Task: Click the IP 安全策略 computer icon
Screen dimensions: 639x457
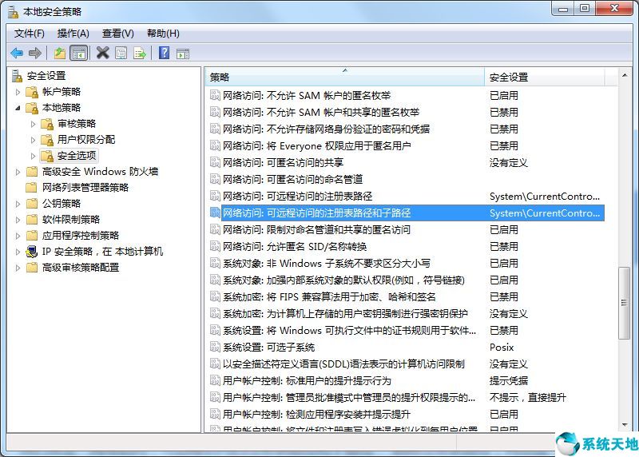Action: 32,252
